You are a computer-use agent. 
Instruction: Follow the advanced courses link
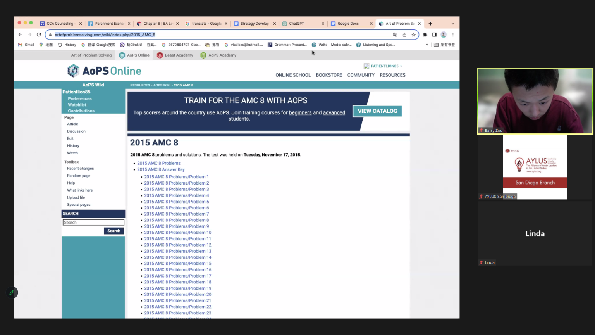tap(334, 113)
